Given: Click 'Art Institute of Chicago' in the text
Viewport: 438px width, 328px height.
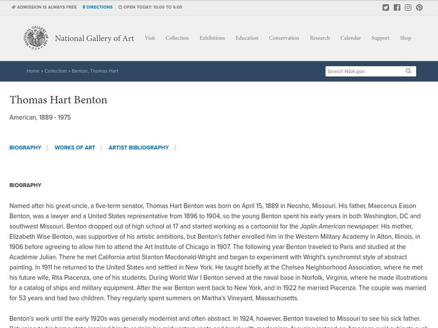Looking at the screenshot, I should click(176, 247).
